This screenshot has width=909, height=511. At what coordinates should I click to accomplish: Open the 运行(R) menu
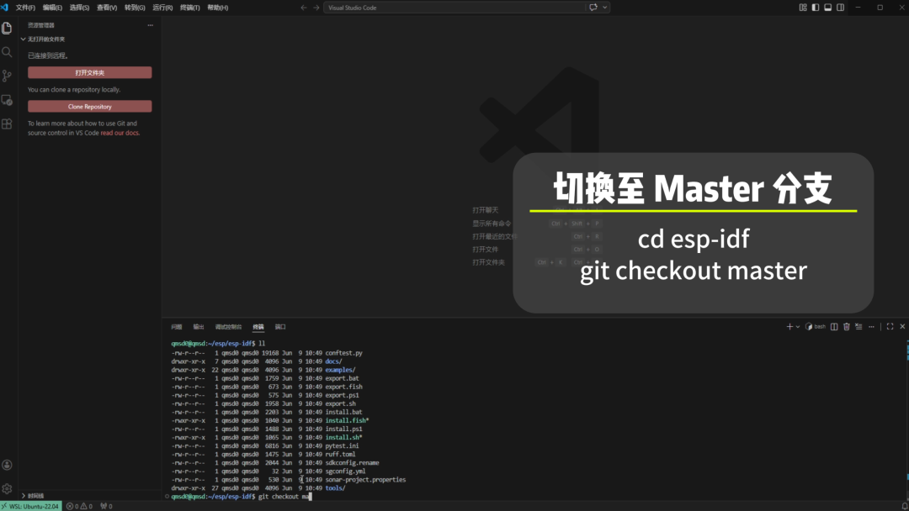[x=162, y=8]
